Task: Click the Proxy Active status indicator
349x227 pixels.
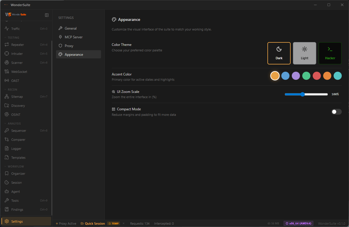Action: [66, 224]
